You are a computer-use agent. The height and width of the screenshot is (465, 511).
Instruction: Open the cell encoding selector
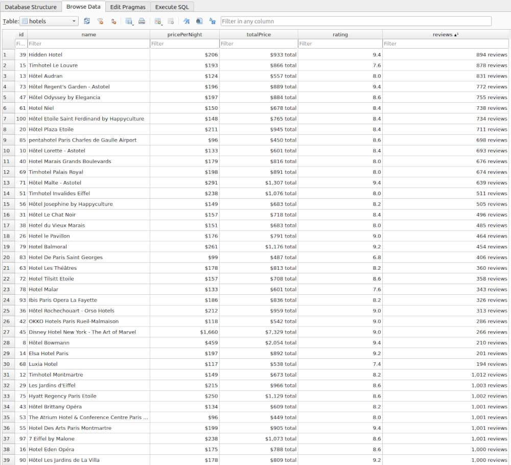coord(212,21)
